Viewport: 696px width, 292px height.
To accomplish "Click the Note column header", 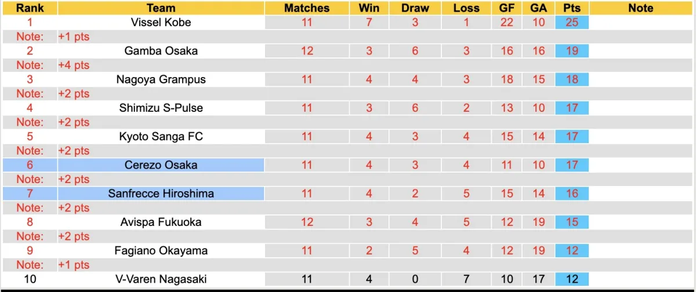I will pos(640,8).
